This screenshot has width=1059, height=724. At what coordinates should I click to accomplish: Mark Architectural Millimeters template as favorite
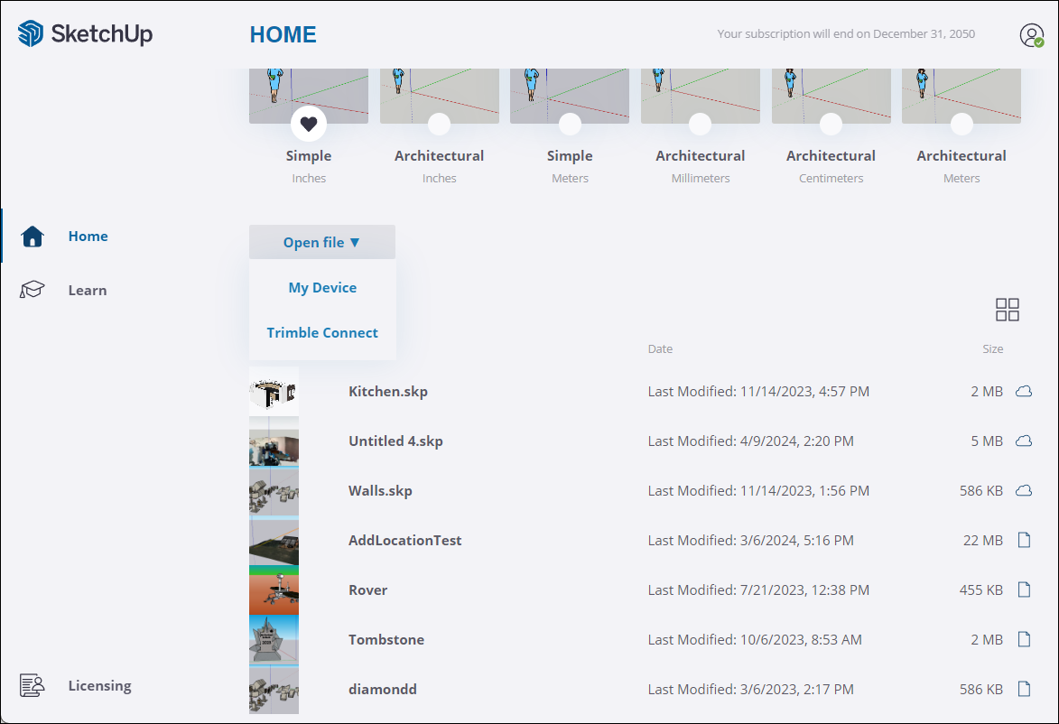tap(700, 125)
